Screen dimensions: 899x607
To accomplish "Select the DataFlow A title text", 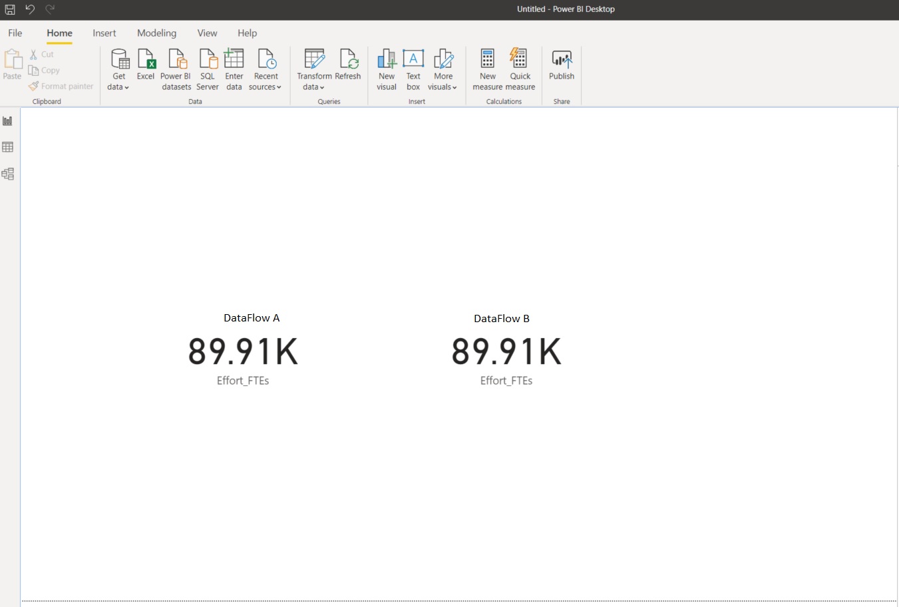I will [x=252, y=318].
